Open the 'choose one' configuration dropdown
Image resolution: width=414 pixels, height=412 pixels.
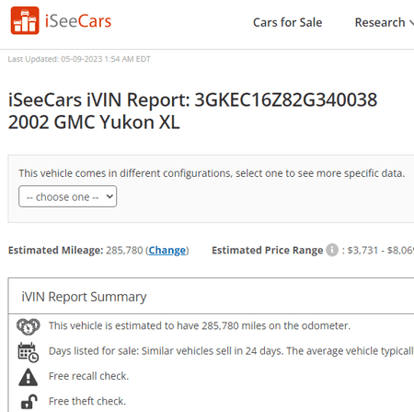coord(68,196)
